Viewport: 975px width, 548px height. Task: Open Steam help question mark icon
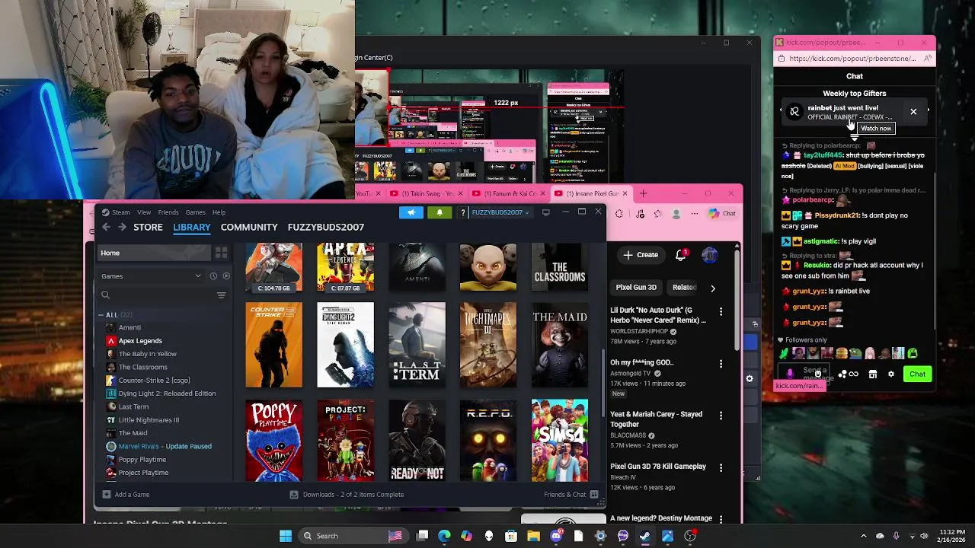pyautogui.click(x=462, y=212)
